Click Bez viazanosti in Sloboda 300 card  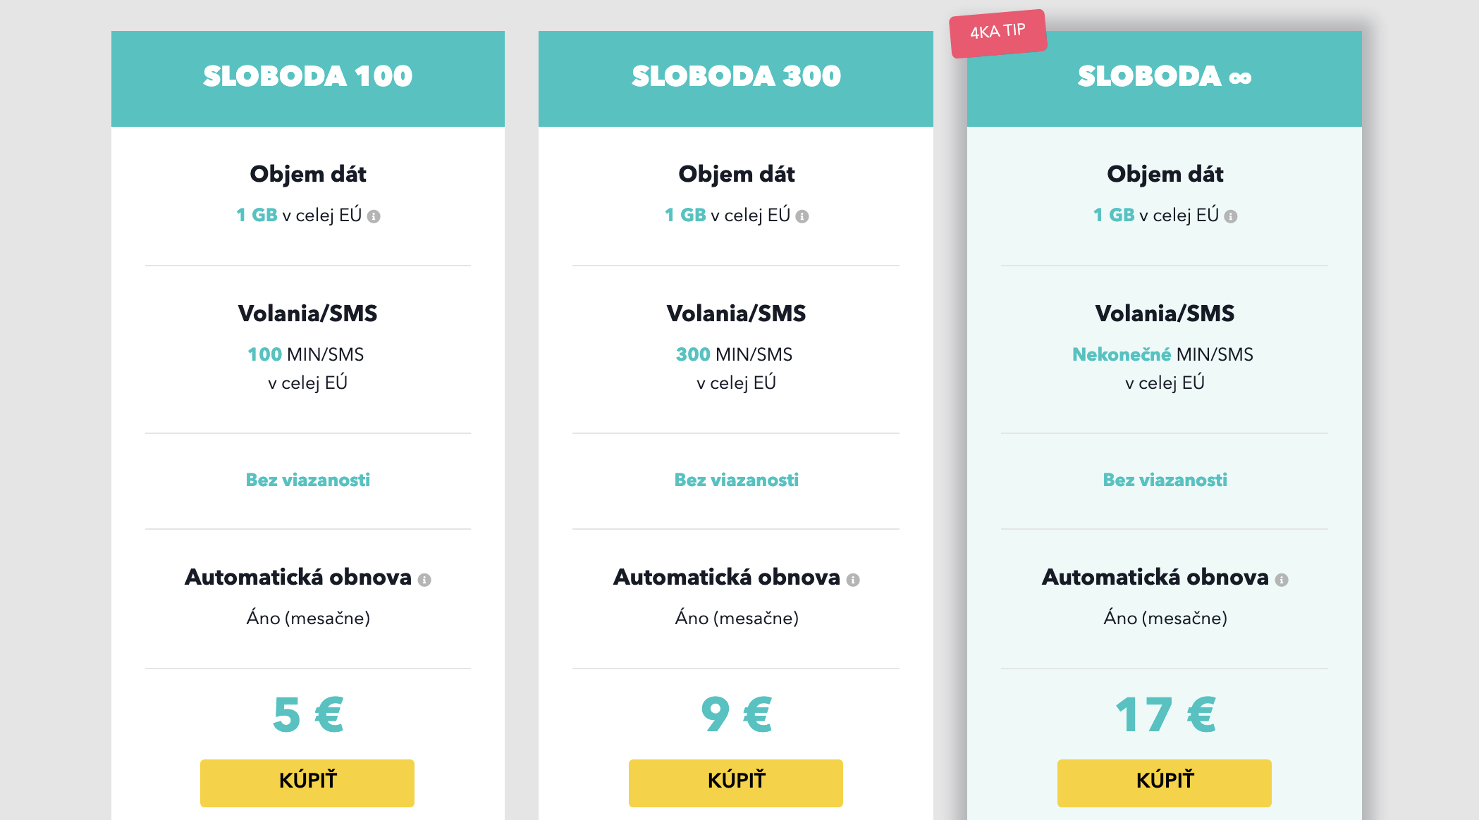(x=737, y=480)
